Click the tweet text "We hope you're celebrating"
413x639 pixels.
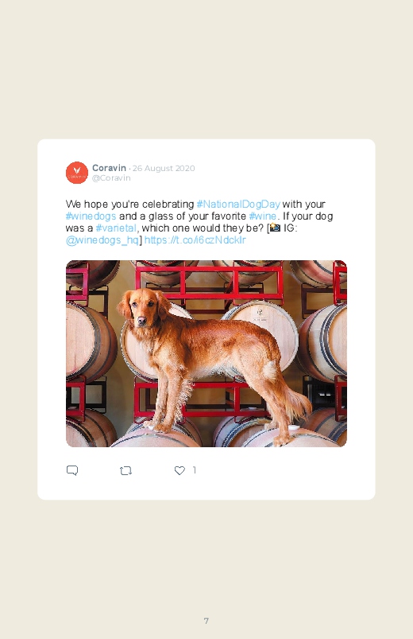(x=129, y=205)
